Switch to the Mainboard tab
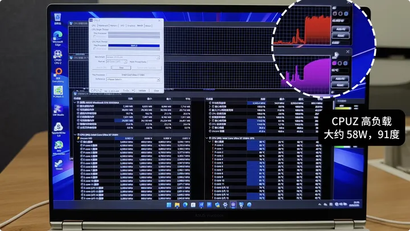This screenshot has height=231, width=410. 103,26
